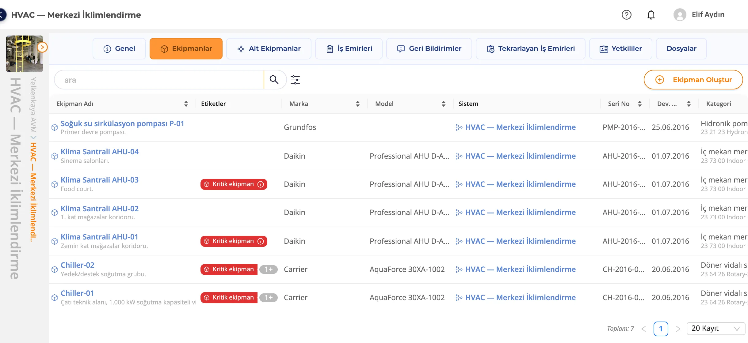This screenshot has width=748, height=343.
Task: Focus the ara search field
Action: pos(159,80)
